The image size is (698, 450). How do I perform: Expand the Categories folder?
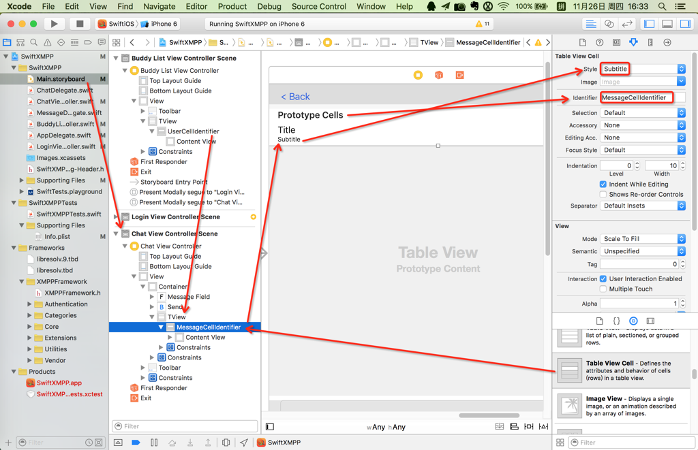29,315
